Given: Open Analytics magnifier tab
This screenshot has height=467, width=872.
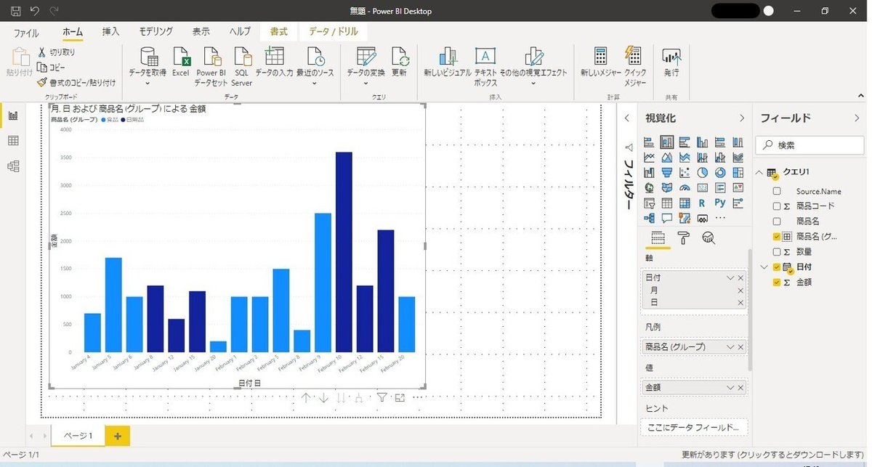Looking at the screenshot, I should (x=708, y=237).
